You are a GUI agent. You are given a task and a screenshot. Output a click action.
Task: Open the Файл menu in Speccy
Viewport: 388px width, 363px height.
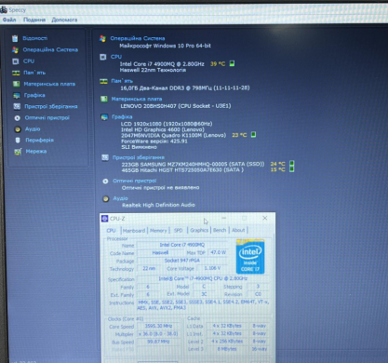9,20
